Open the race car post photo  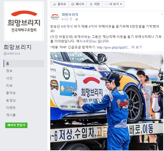[106, 101]
